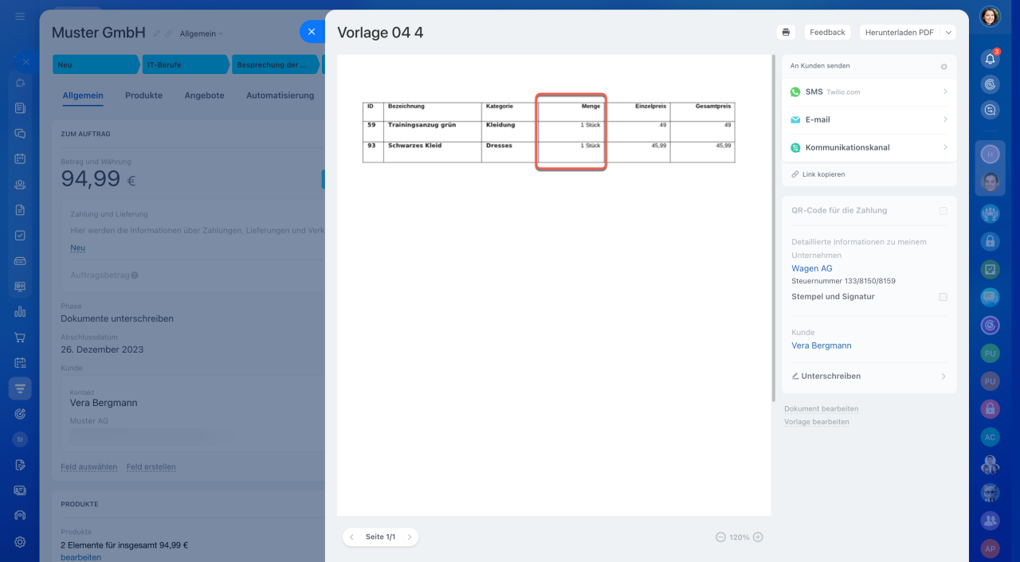Close the document preview with blue X

312,32
